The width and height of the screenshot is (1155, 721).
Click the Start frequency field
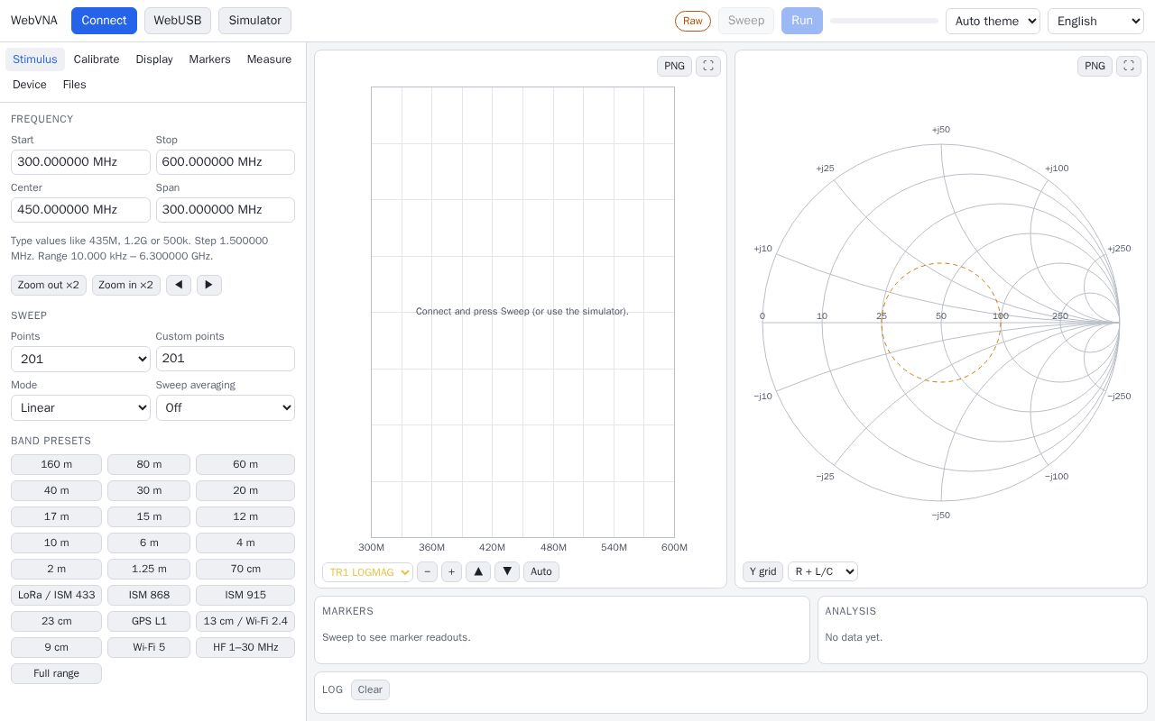80,162
